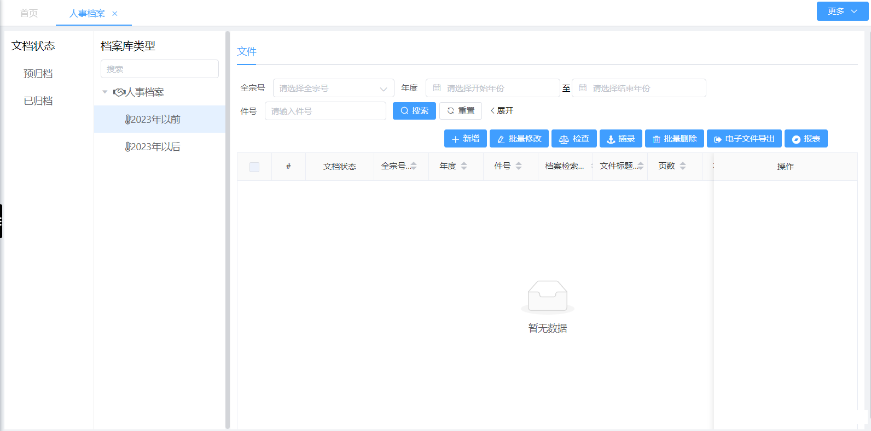
Task: Click the tree panel vertical scrollbar
Action: tap(228, 229)
